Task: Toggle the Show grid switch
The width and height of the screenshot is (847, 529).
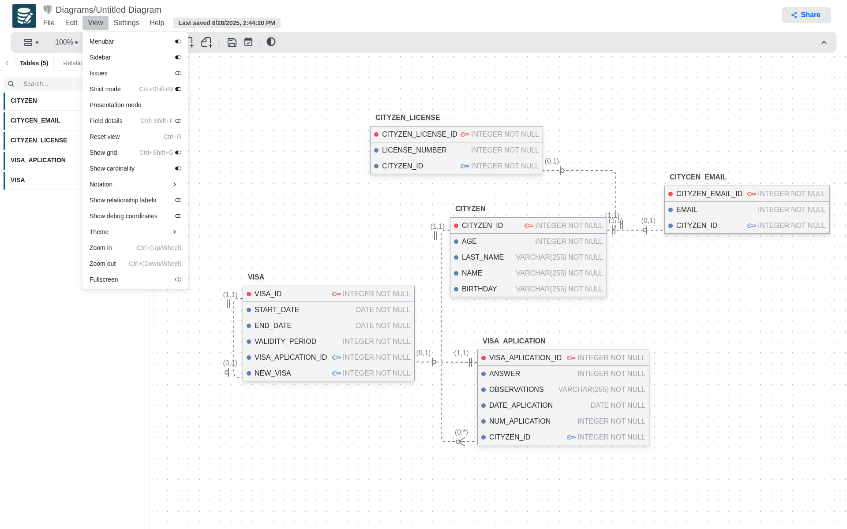Action: click(178, 153)
